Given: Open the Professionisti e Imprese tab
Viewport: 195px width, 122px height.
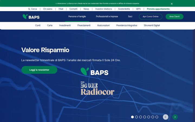Looking at the screenshot, I should click(107, 17).
